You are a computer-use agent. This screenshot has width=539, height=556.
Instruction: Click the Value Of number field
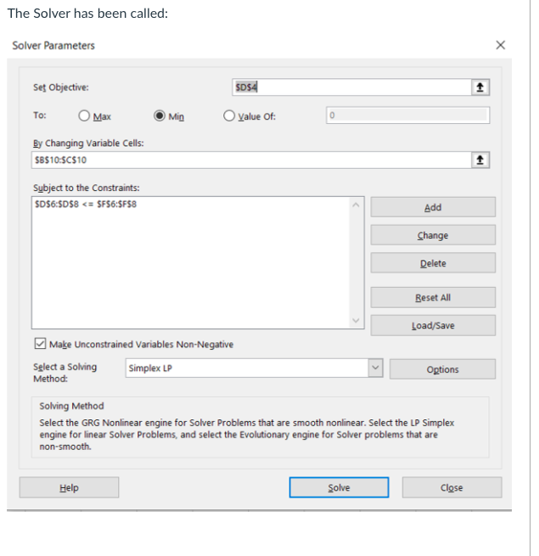point(407,115)
